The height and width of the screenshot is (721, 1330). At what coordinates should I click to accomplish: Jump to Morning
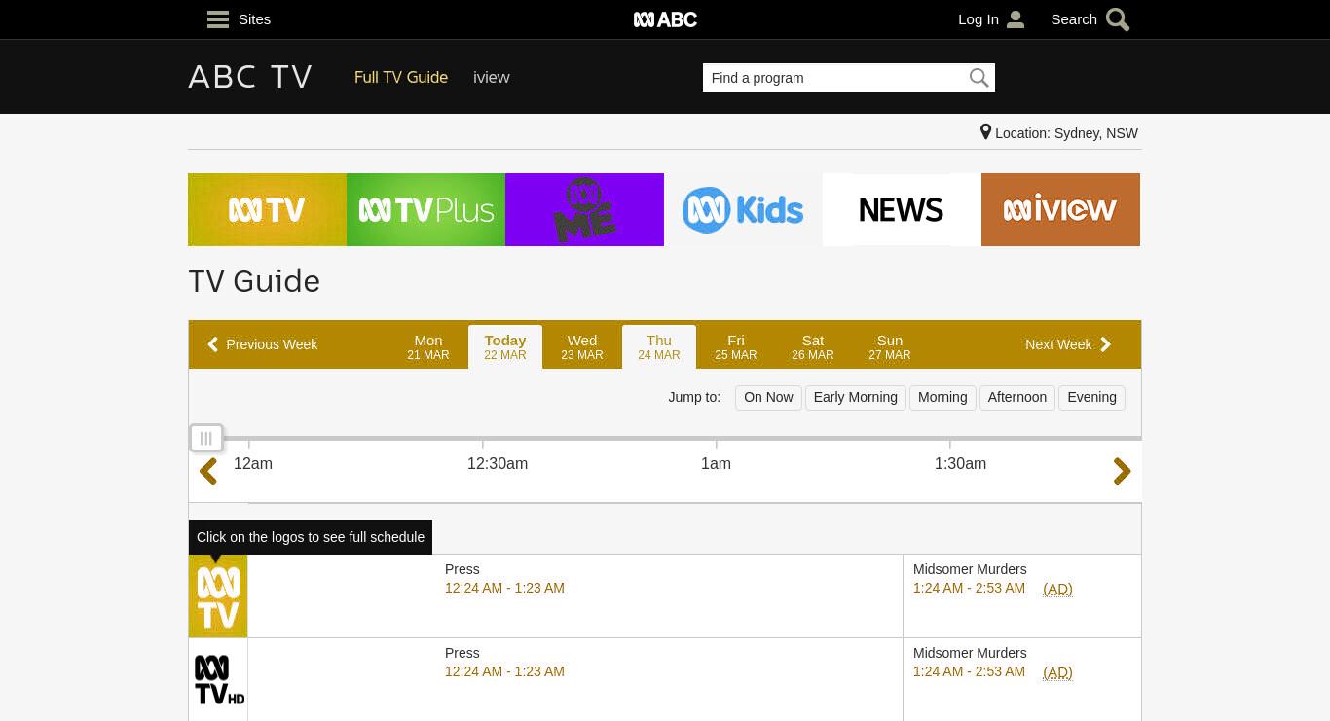942,397
